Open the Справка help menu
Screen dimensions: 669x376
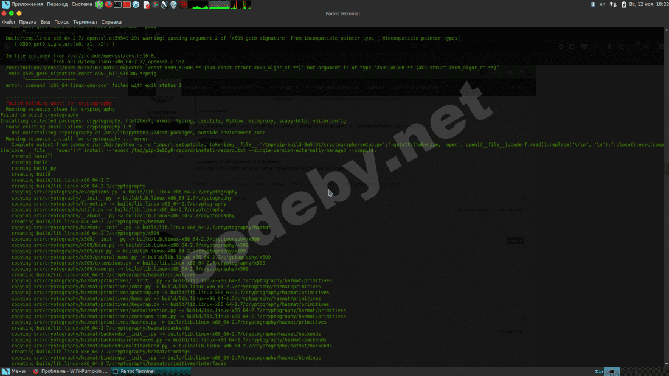pyautogui.click(x=111, y=21)
